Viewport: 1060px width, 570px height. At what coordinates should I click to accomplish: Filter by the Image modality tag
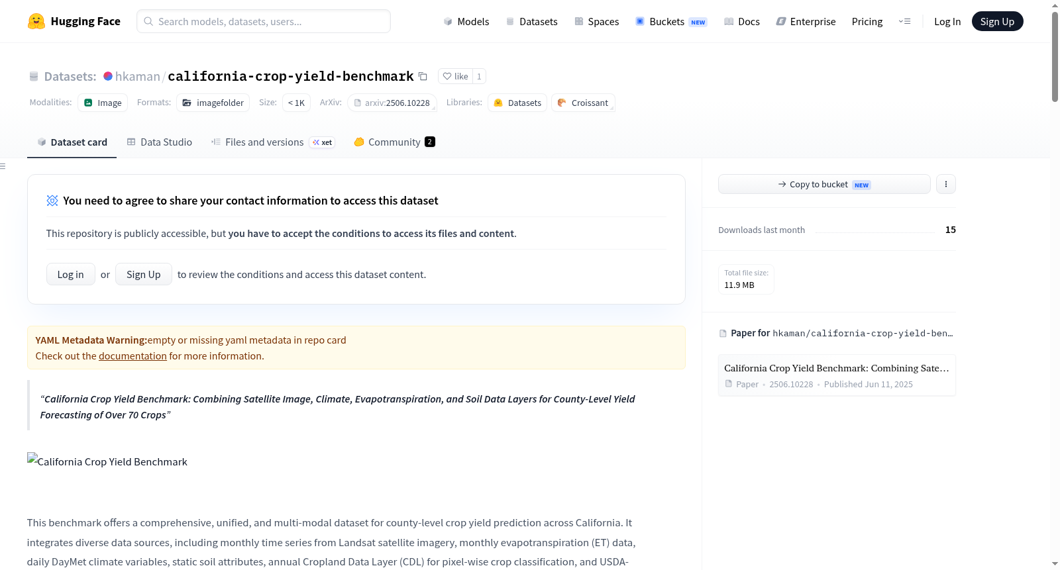pos(103,103)
